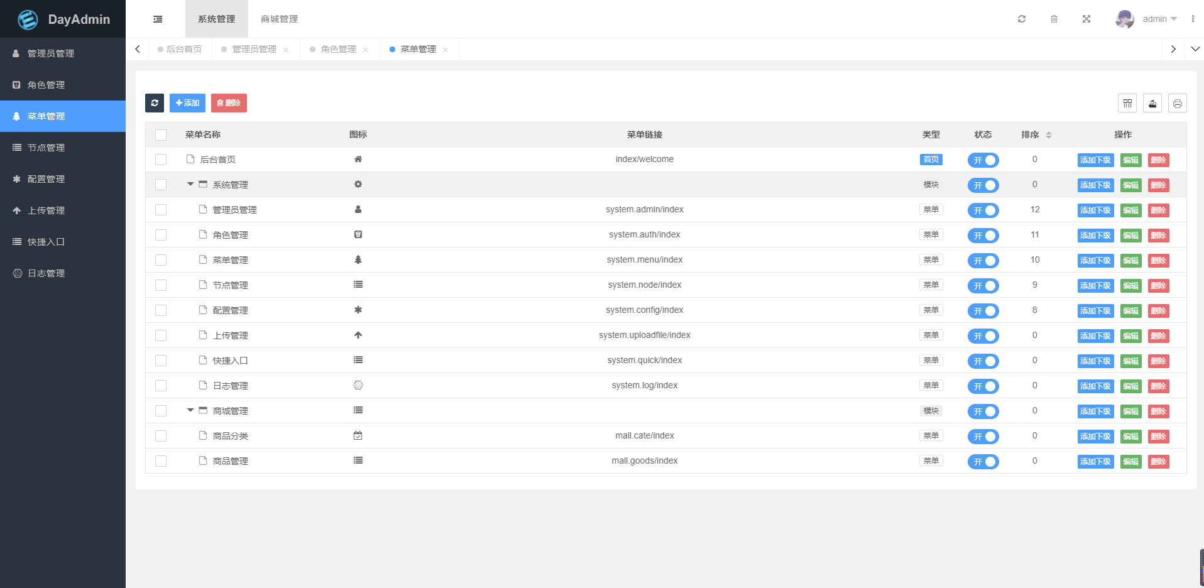Close the 菜单管理 tab
1204x588 pixels.
[x=446, y=50]
